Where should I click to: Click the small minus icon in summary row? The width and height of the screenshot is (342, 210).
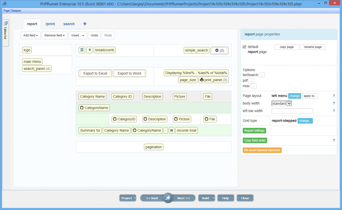(166, 130)
